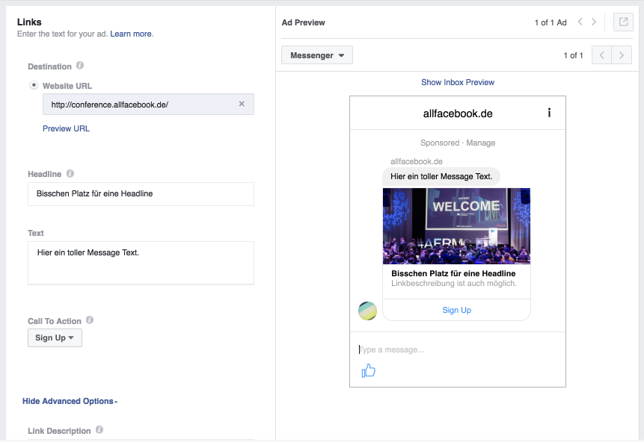Click the Preview URL link
644x442 pixels.
tap(66, 128)
